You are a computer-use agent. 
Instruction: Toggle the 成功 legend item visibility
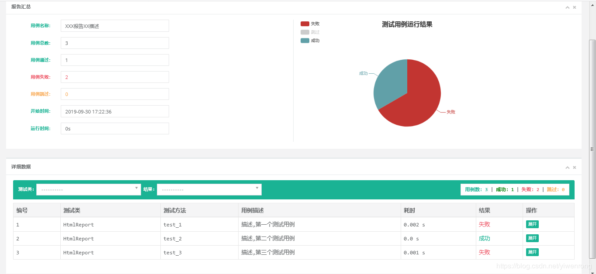coord(310,40)
